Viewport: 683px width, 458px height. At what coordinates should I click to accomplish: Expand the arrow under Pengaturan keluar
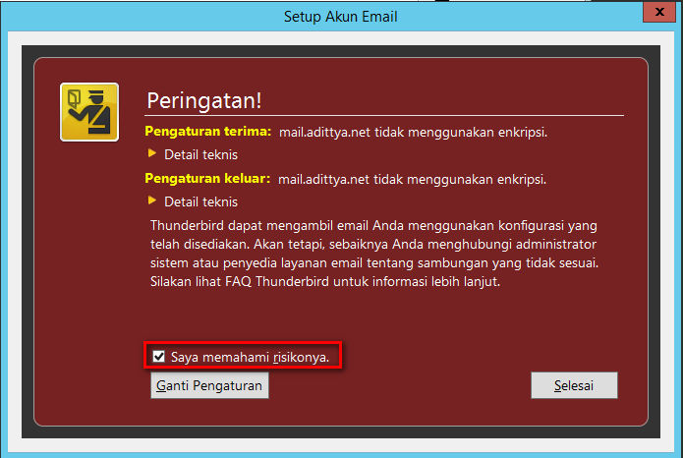[x=152, y=200]
